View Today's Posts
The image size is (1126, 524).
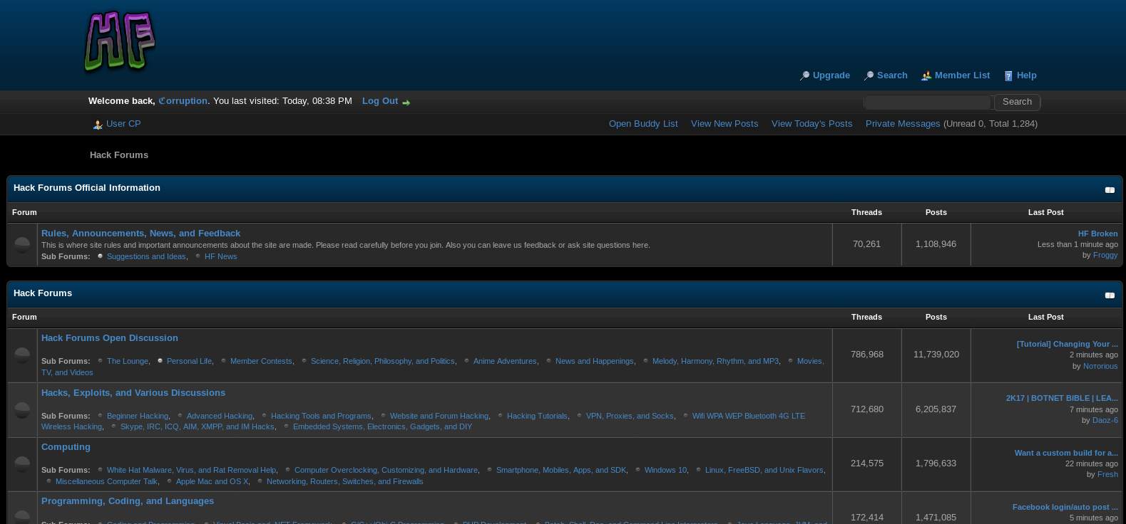pos(812,124)
